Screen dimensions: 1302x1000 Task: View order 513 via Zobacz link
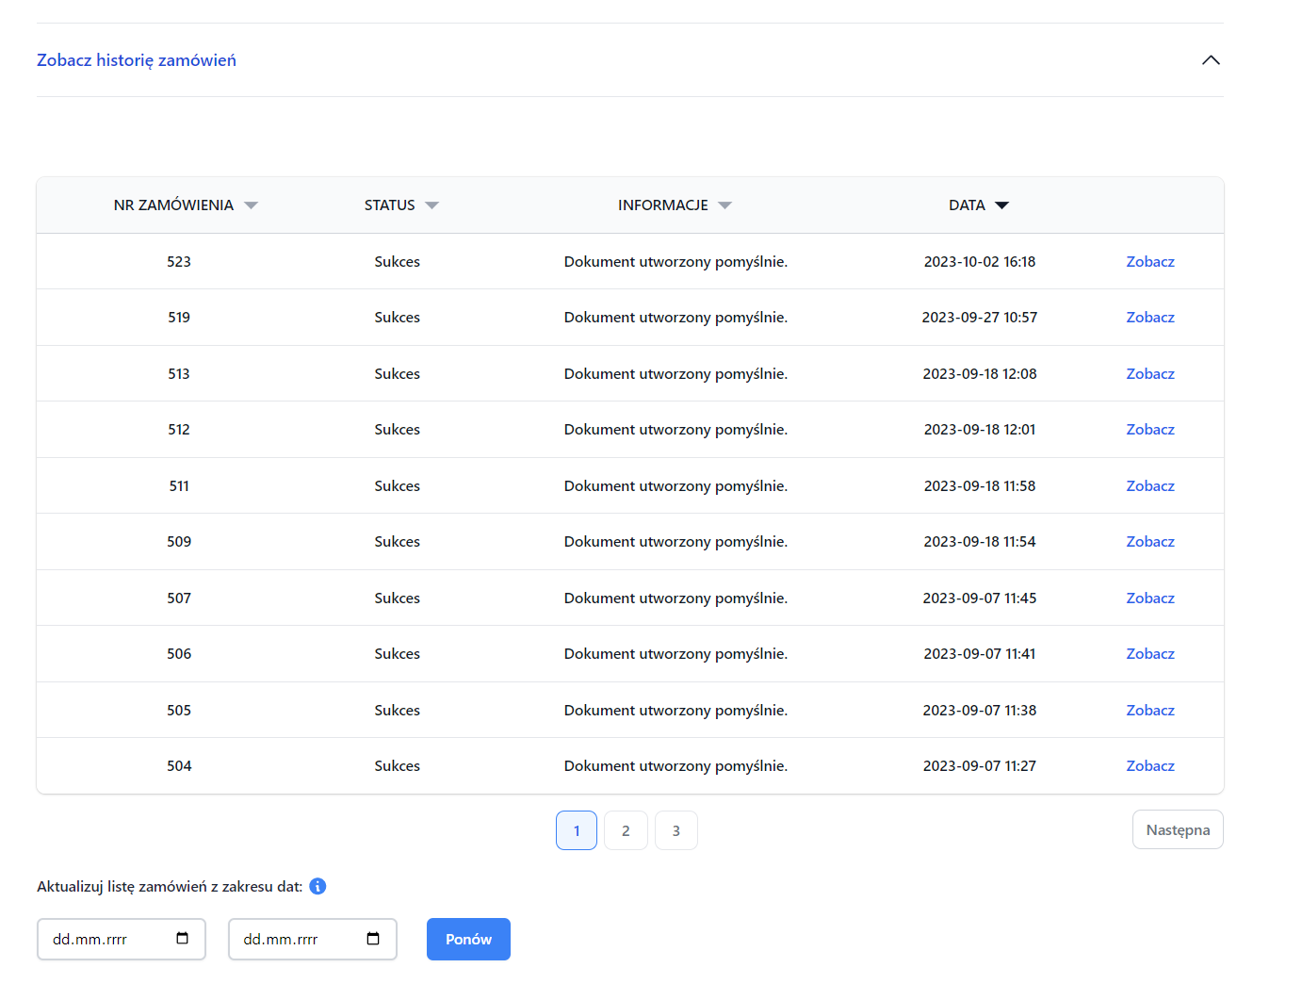point(1150,373)
